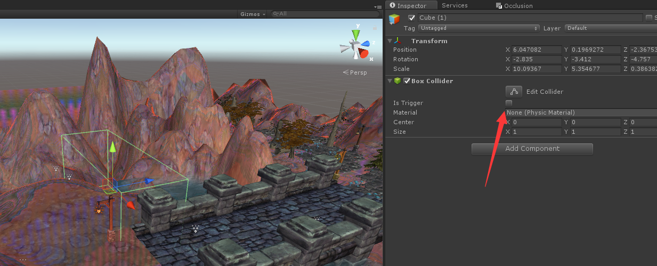Switch to the Occlusion tab

[x=514, y=6]
